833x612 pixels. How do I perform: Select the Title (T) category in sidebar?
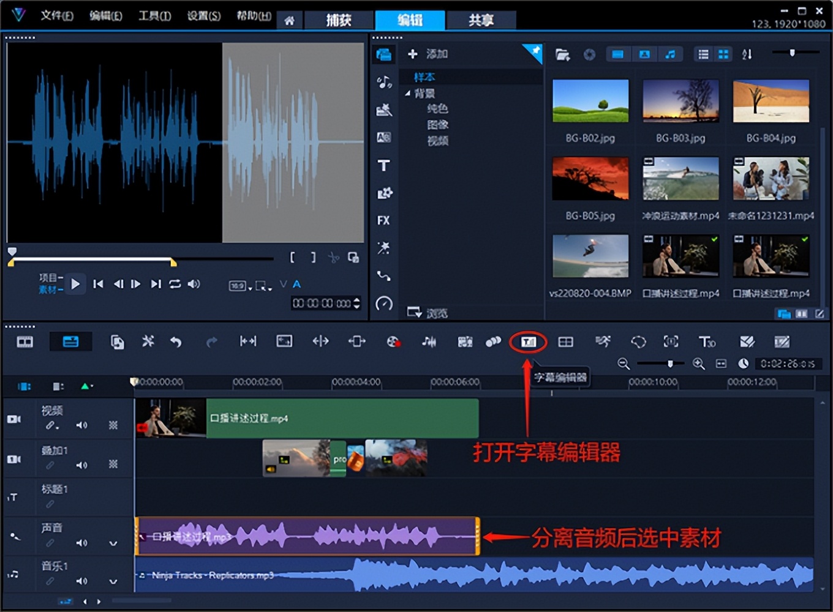tap(384, 165)
